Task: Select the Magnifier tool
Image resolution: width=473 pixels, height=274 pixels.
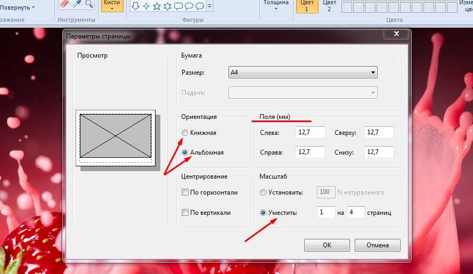Action: pos(88,4)
